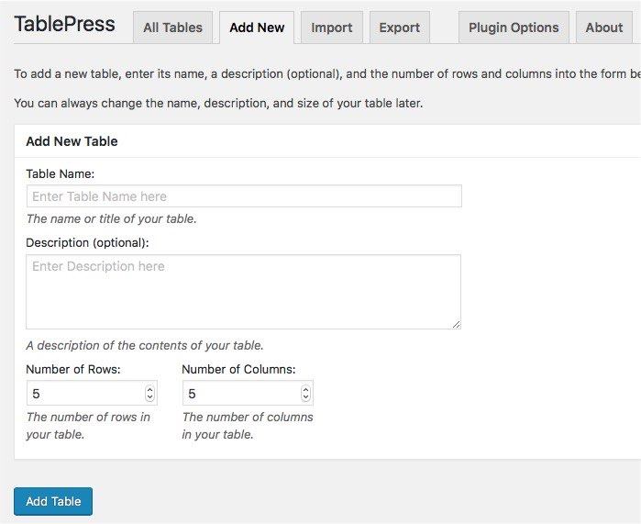Screen dimensions: 641x524
Task: Open the All Tables tab
Action: tap(173, 28)
